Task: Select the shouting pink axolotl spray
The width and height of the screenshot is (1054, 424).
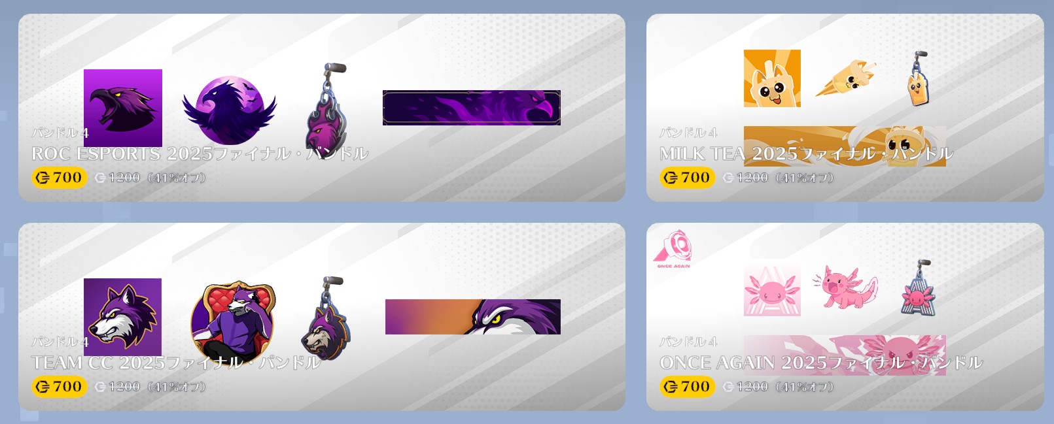Action: (845, 287)
